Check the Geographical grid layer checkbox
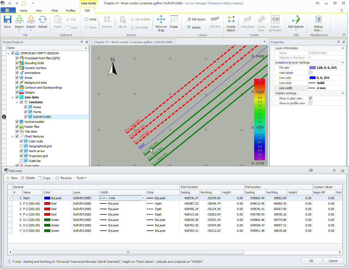349x269 pixels. [21, 146]
